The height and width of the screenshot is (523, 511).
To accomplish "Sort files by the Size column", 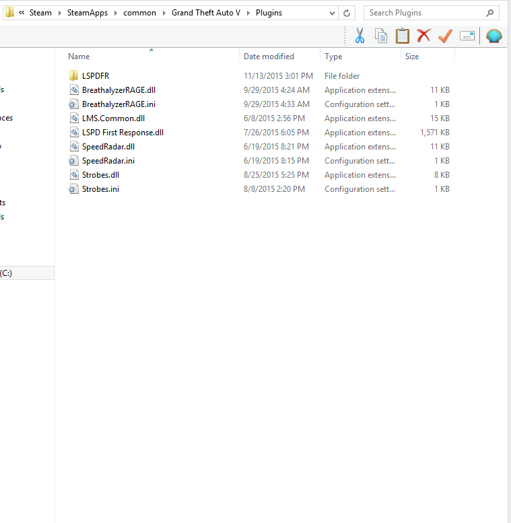I will tap(412, 57).
